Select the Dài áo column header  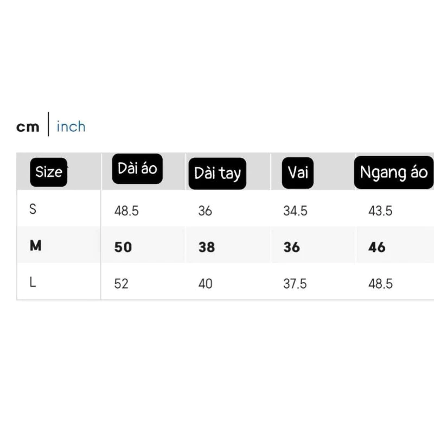click(137, 169)
